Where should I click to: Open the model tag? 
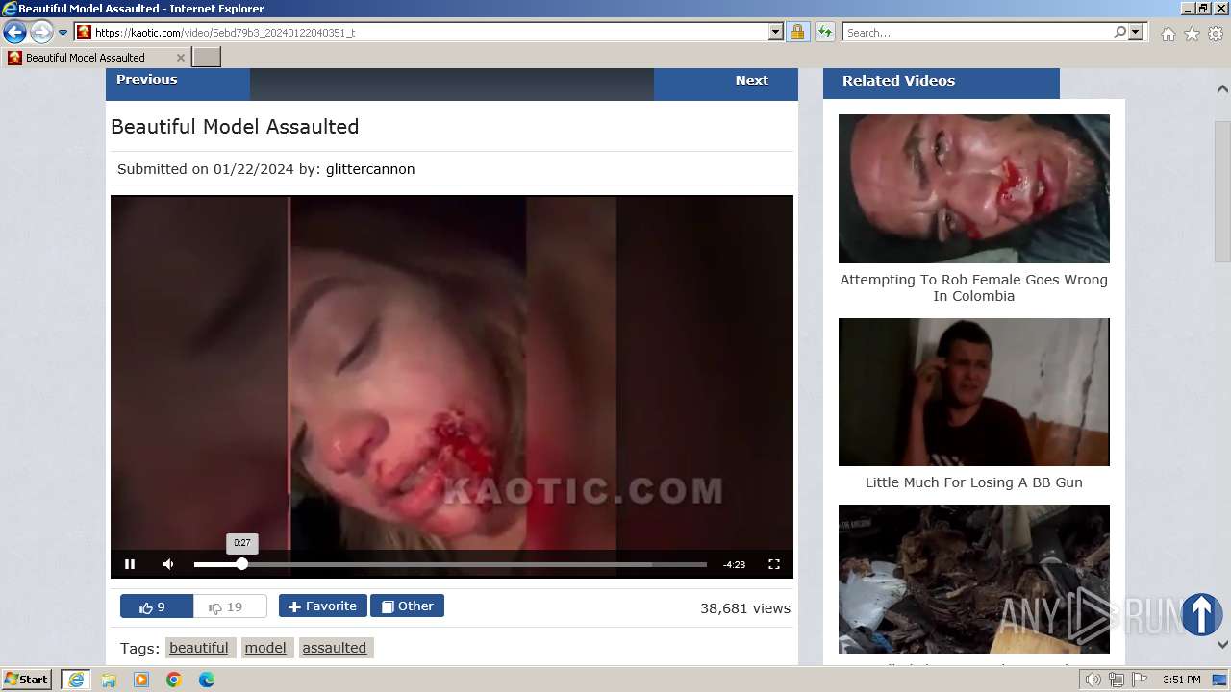[x=265, y=648]
